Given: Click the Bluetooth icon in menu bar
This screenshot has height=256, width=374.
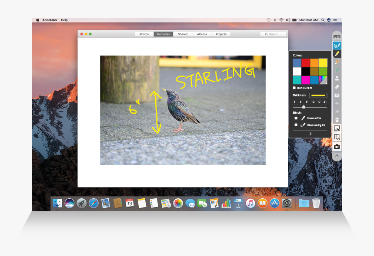Looking at the screenshot, I should tap(275, 20).
